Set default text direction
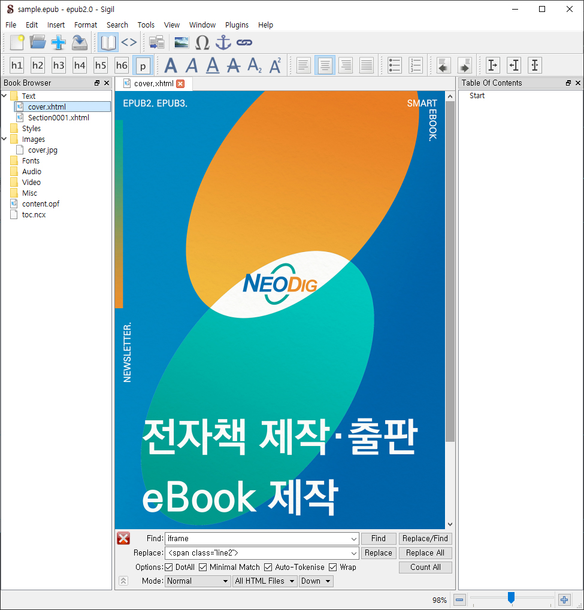The image size is (584, 610). coord(535,65)
